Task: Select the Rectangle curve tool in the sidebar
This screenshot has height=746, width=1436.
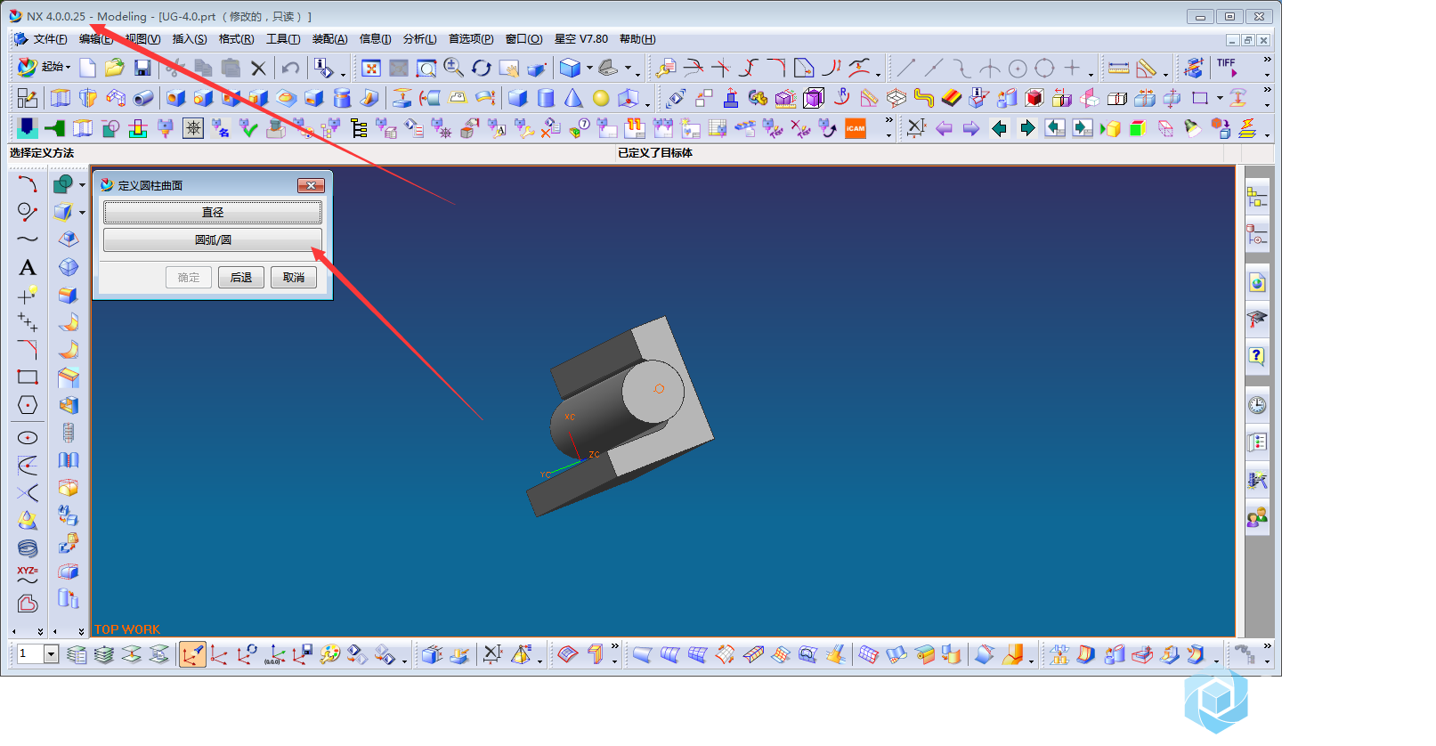Action: tap(28, 377)
